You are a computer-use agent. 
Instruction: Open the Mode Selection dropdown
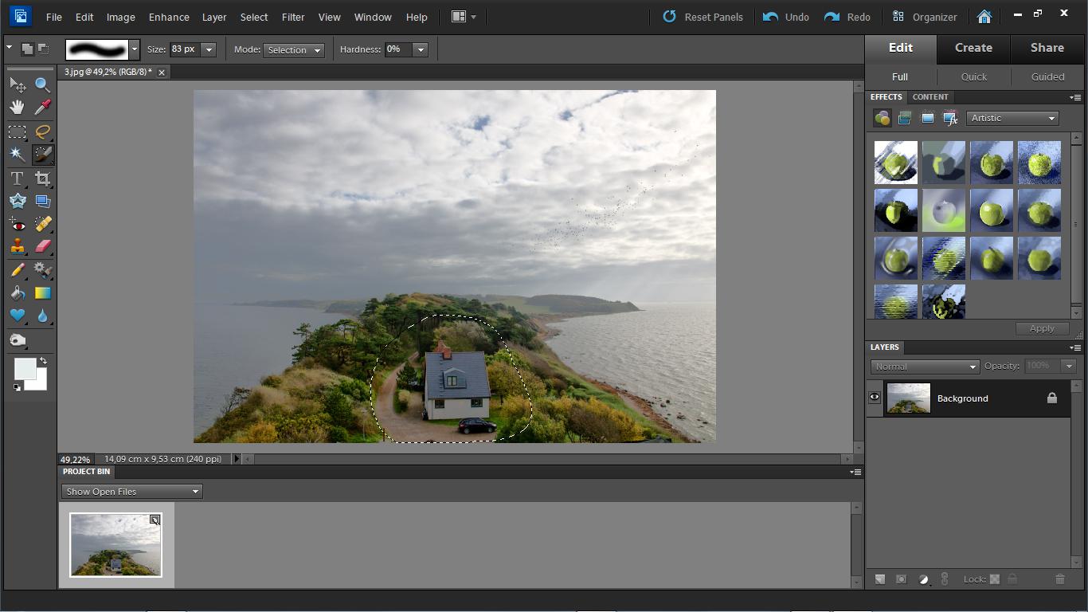click(293, 49)
